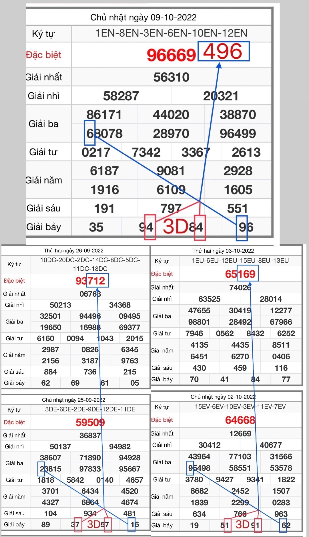Select the second prize number 58287

coord(121,96)
